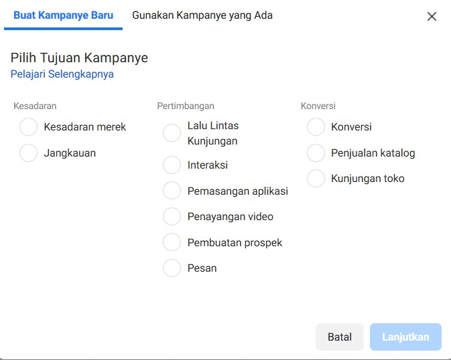
Task: Select the Pemasangan aplikasi radio button
Action: pyautogui.click(x=172, y=191)
